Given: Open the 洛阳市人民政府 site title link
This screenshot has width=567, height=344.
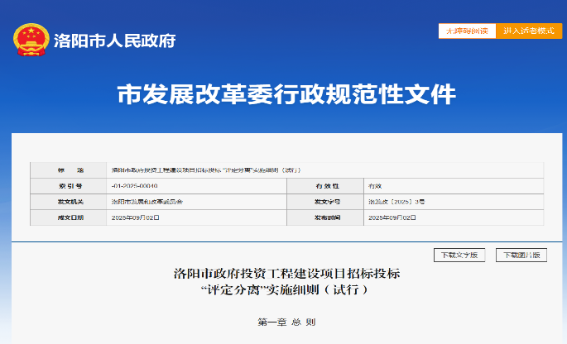Looking at the screenshot, I should click(x=115, y=41).
